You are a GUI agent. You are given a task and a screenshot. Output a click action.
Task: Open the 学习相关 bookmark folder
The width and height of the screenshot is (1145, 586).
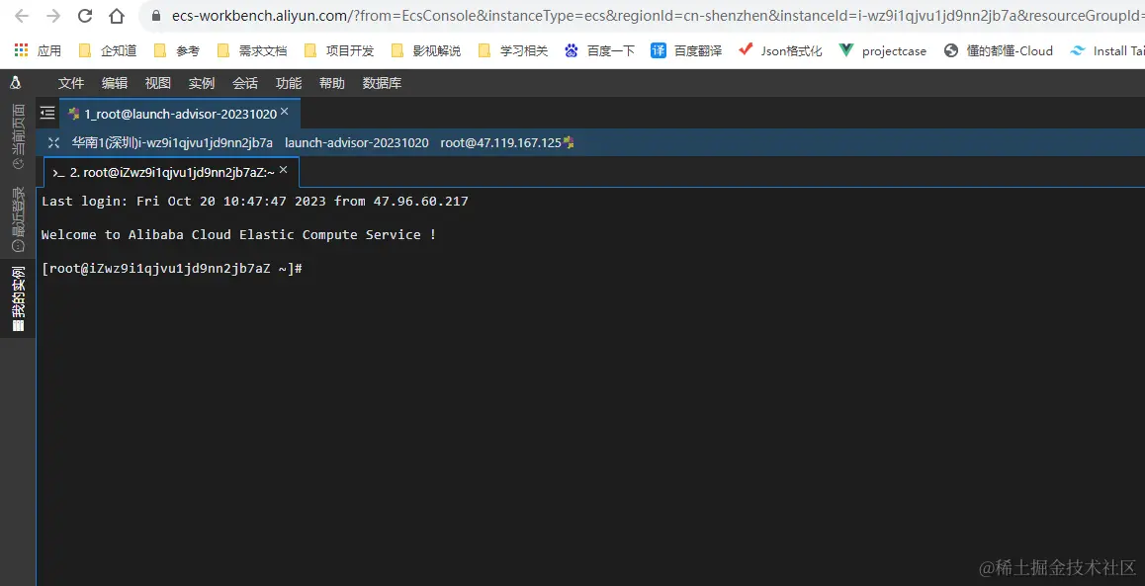[512, 50]
